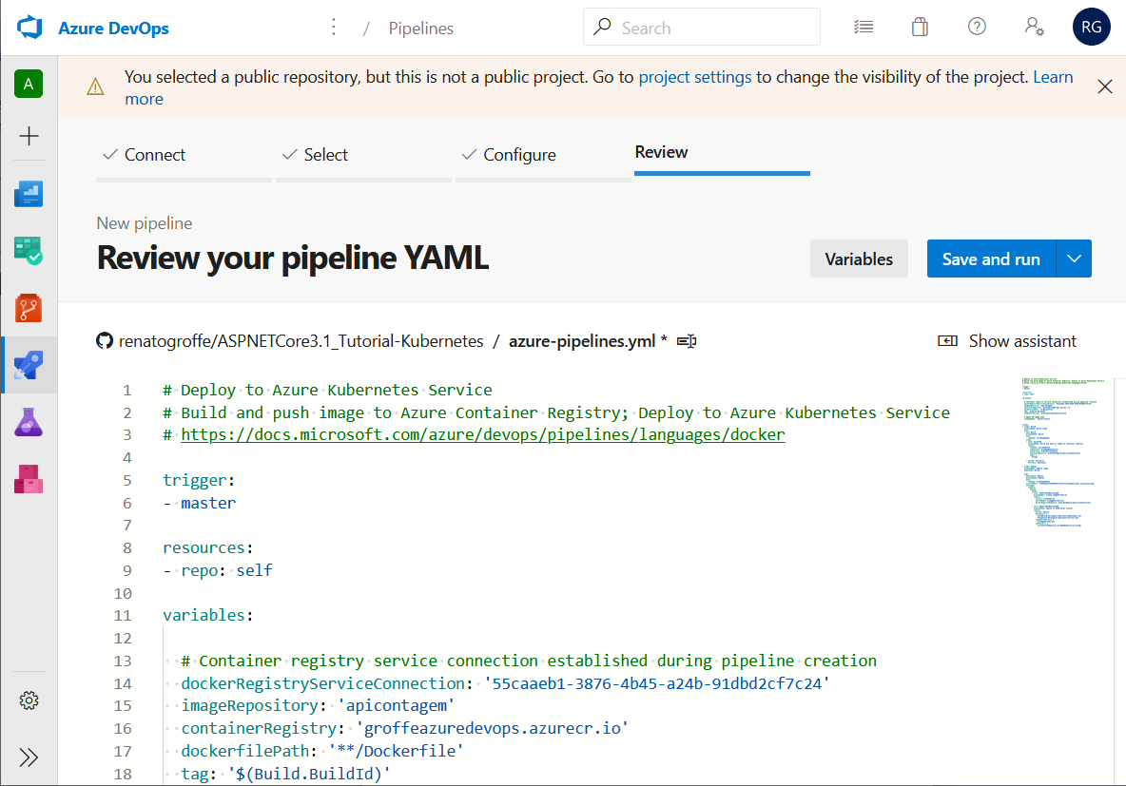Click the project avatar marked A
This screenshot has height=786, width=1126.
pyautogui.click(x=29, y=84)
